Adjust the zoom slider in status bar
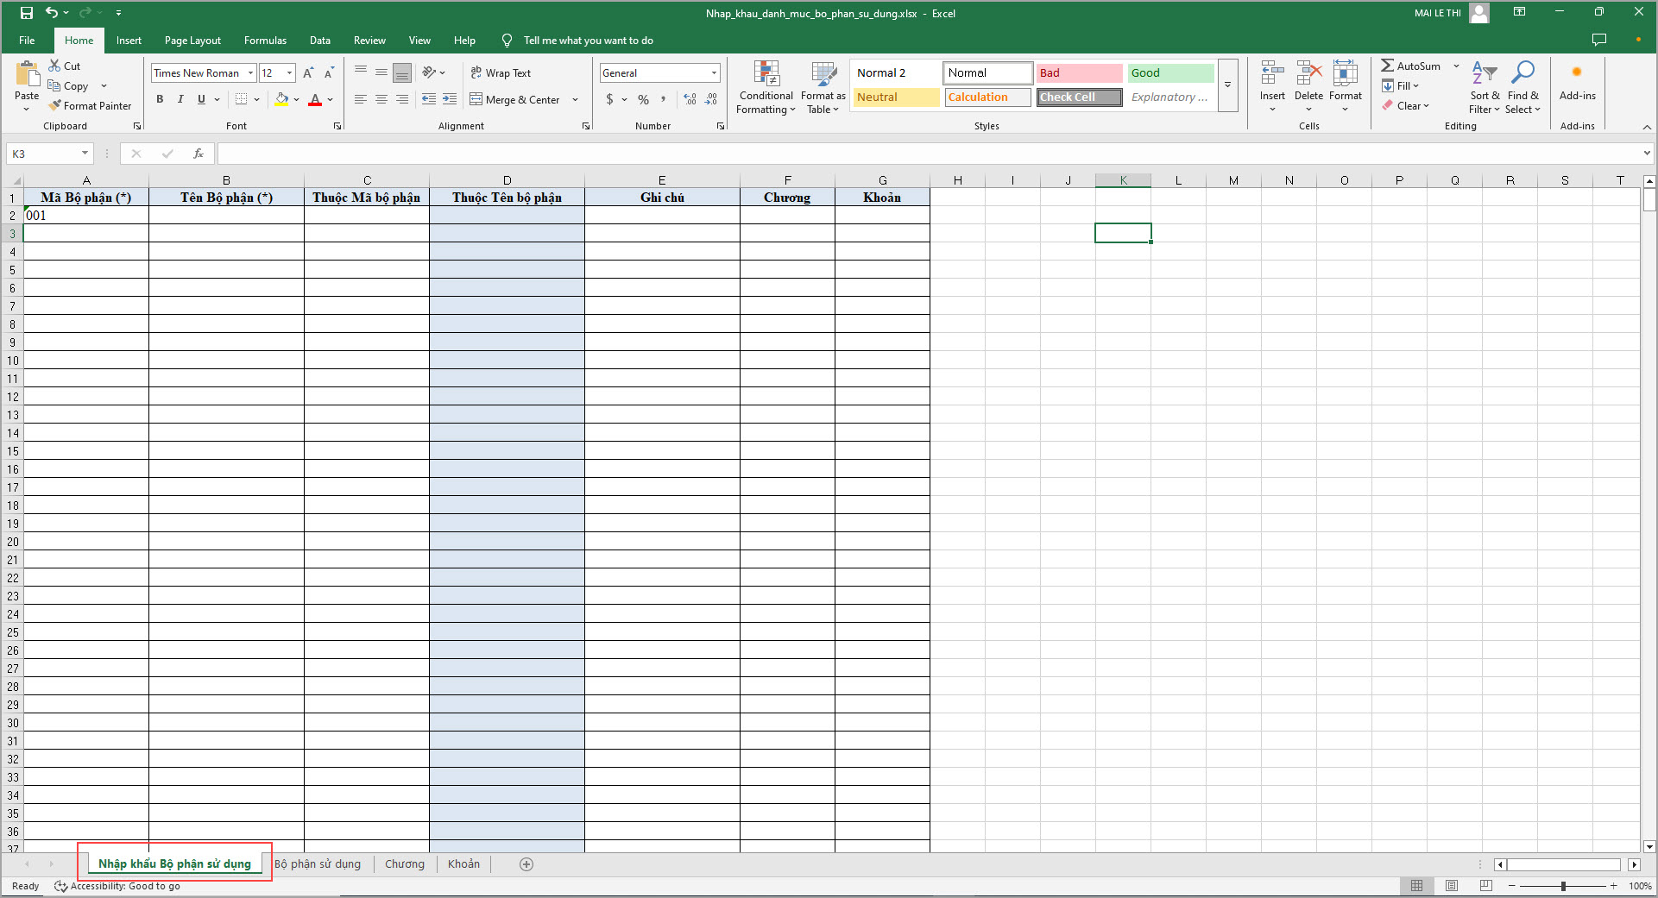Viewport: 1658px width, 898px height. (1563, 886)
